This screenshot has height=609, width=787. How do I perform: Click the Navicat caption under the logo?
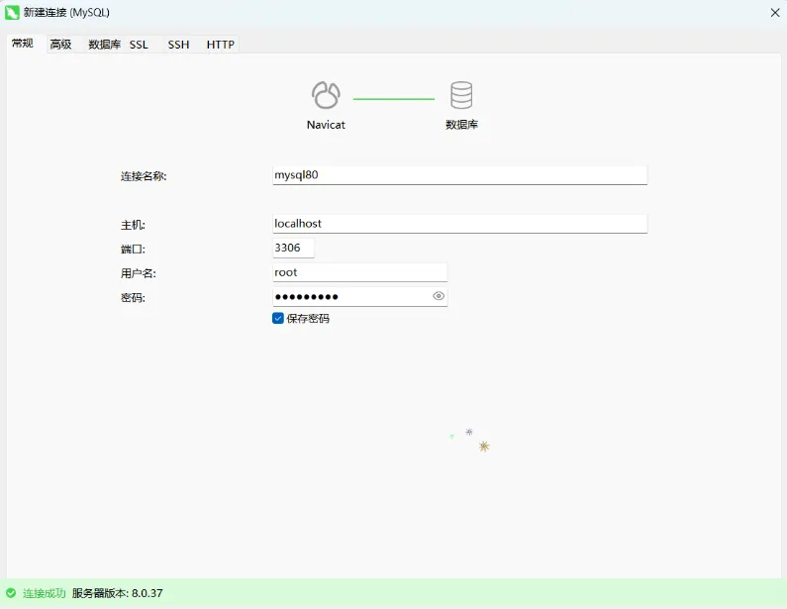[x=326, y=125]
